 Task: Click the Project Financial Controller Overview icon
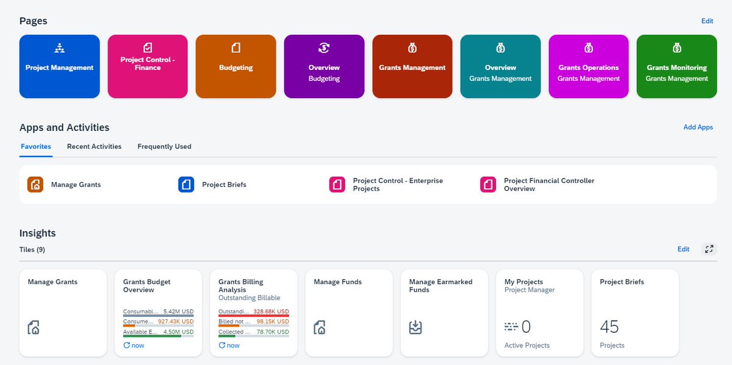click(x=488, y=185)
